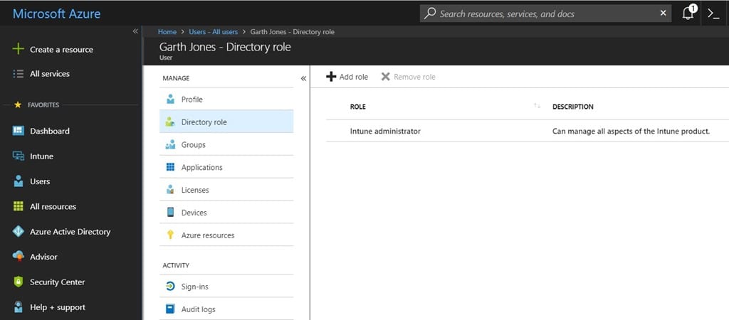
Task: Open the Sign-ins menu item
Action: click(x=226, y=287)
